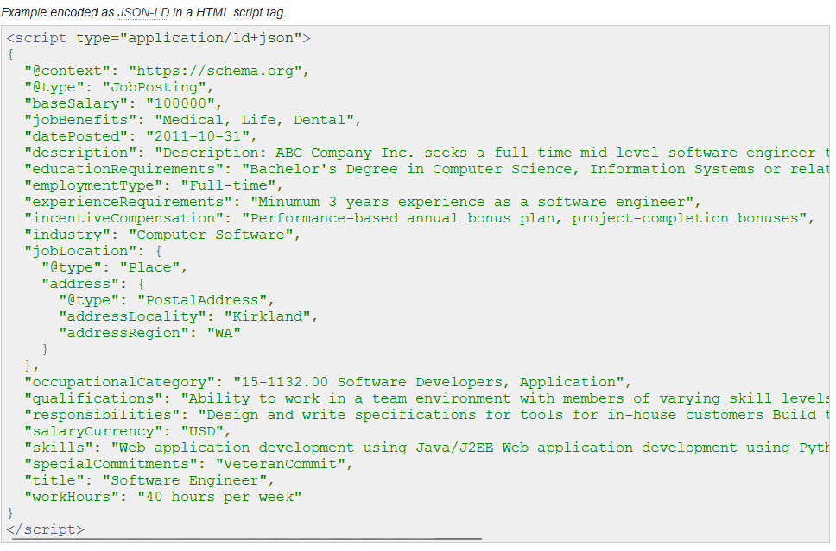The image size is (836, 551).
Task: Click the "qualifications" team environment line
Action: (x=427, y=399)
